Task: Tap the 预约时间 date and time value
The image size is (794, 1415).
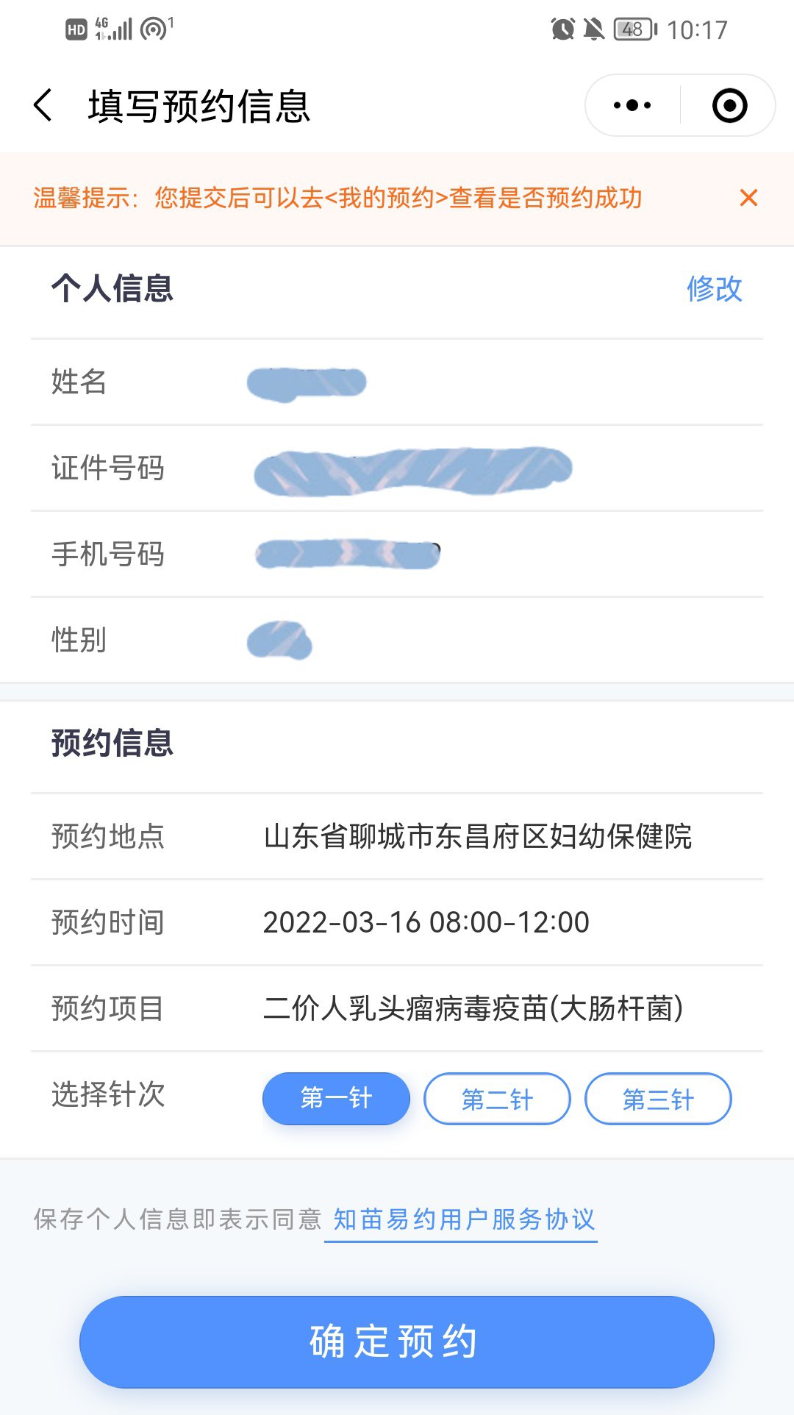Action: point(426,922)
